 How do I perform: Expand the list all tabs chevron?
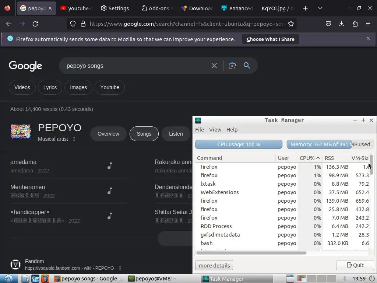(x=320, y=8)
